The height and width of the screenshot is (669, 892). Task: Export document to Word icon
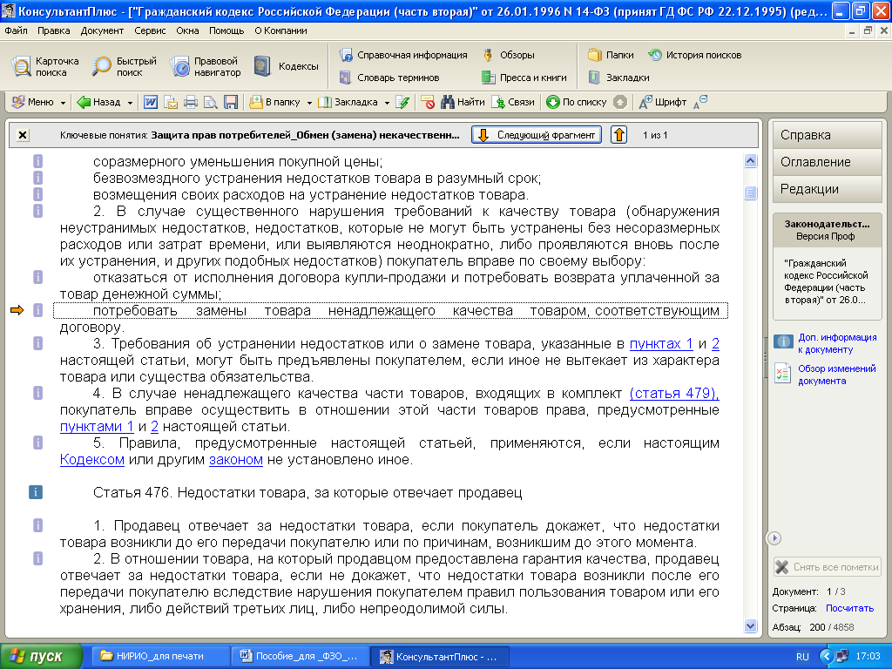(150, 102)
